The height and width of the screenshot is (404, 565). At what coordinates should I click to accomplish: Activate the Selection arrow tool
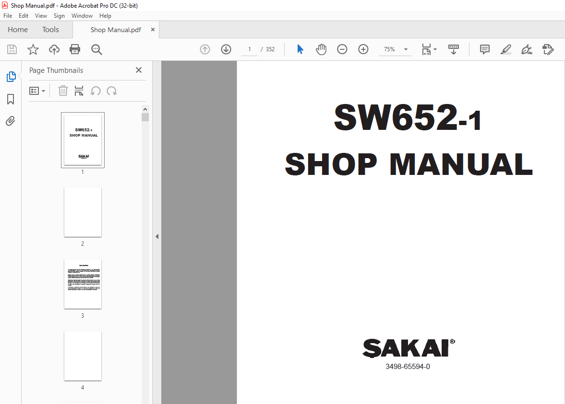300,49
